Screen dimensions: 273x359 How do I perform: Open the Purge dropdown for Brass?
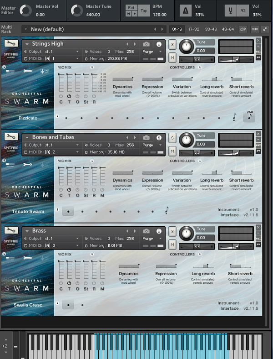(152, 238)
